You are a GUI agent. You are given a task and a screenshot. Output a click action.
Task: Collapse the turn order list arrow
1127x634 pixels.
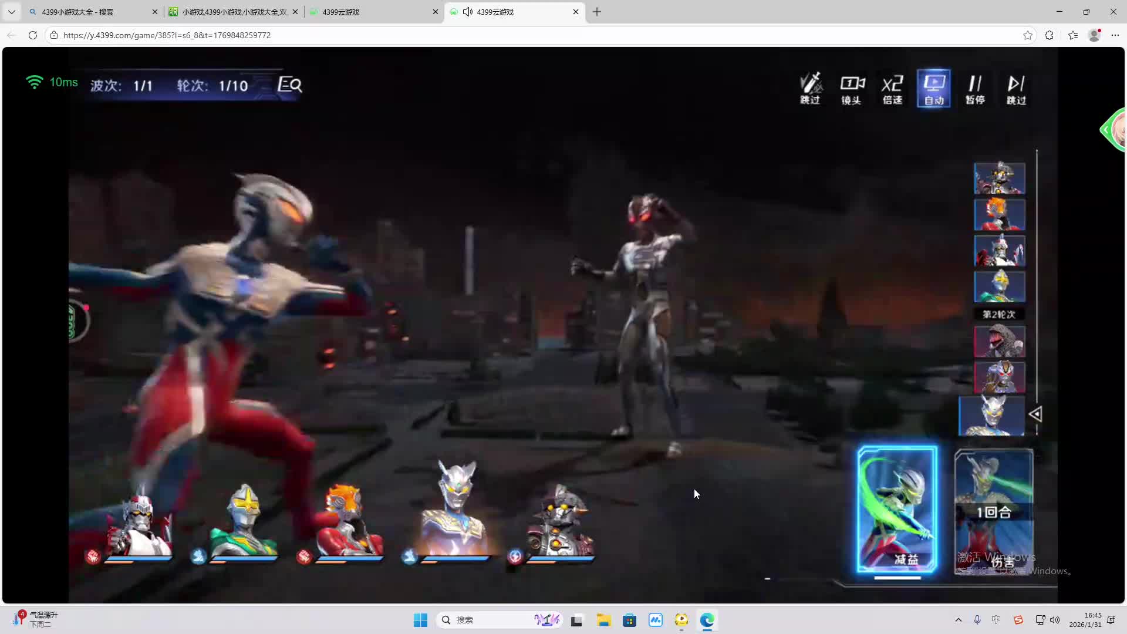click(1035, 414)
